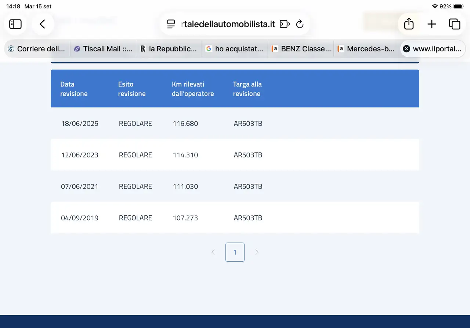Switch to Mercedes-b... tab
This screenshot has height=328, width=470.
pyautogui.click(x=367, y=49)
